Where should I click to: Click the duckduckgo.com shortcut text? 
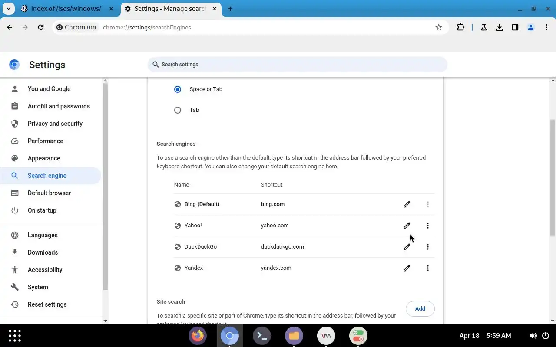point(282,247)
